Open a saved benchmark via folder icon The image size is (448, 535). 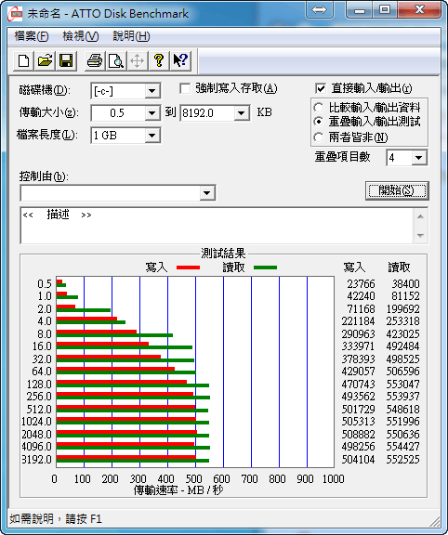point(45,61)
